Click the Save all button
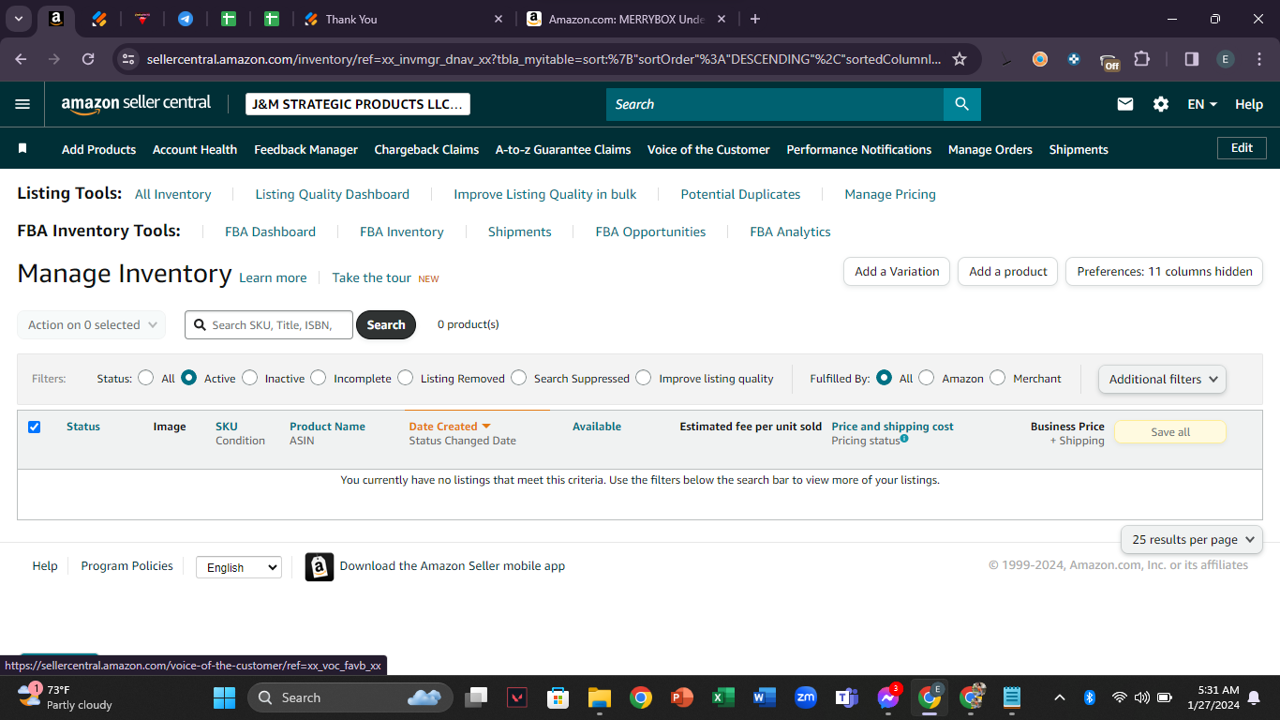Screen dimensions: 1280x720 (x=1170, y=432)
